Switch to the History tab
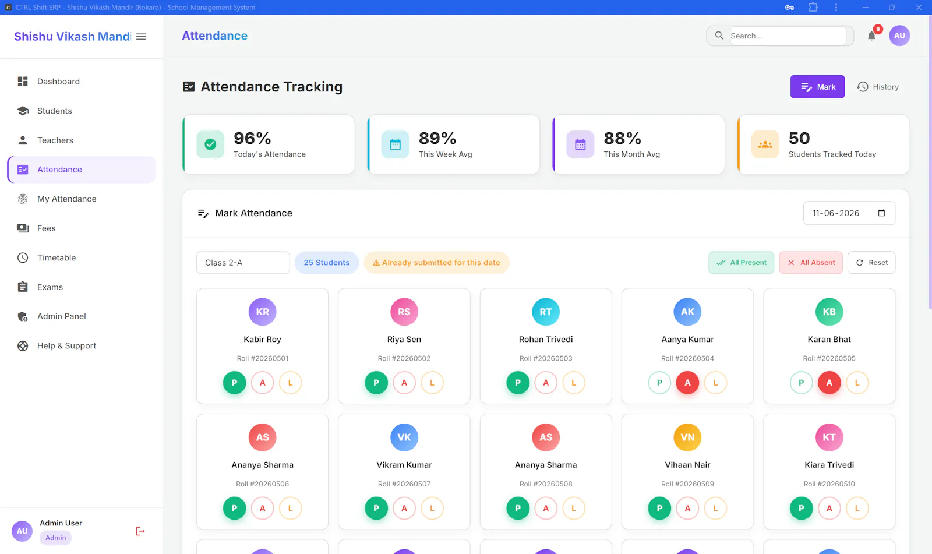This screenshot has height=554, width=932. click(878, 87)
